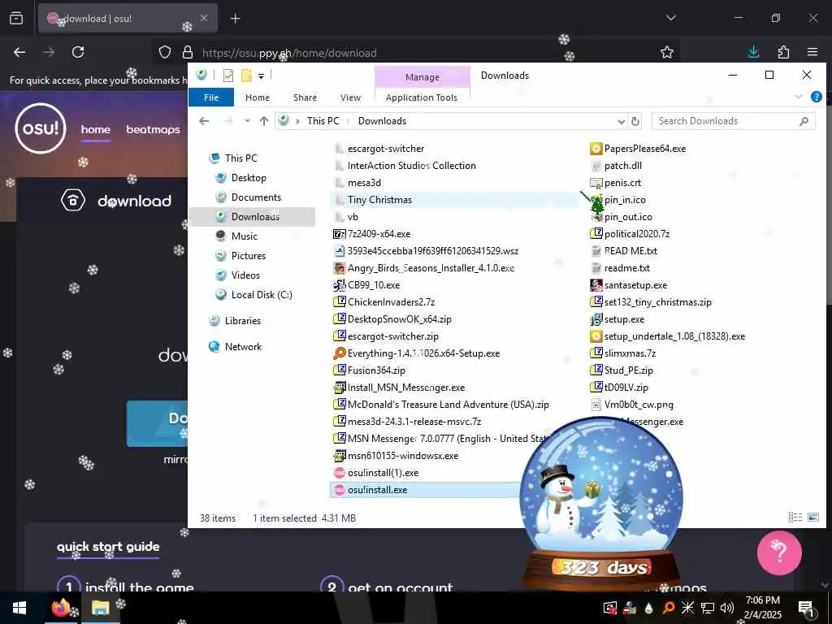The width and height of the screenshot is (832, 624).
Task: Click the Everything search tray icon
Action: [x=669, y=608]
